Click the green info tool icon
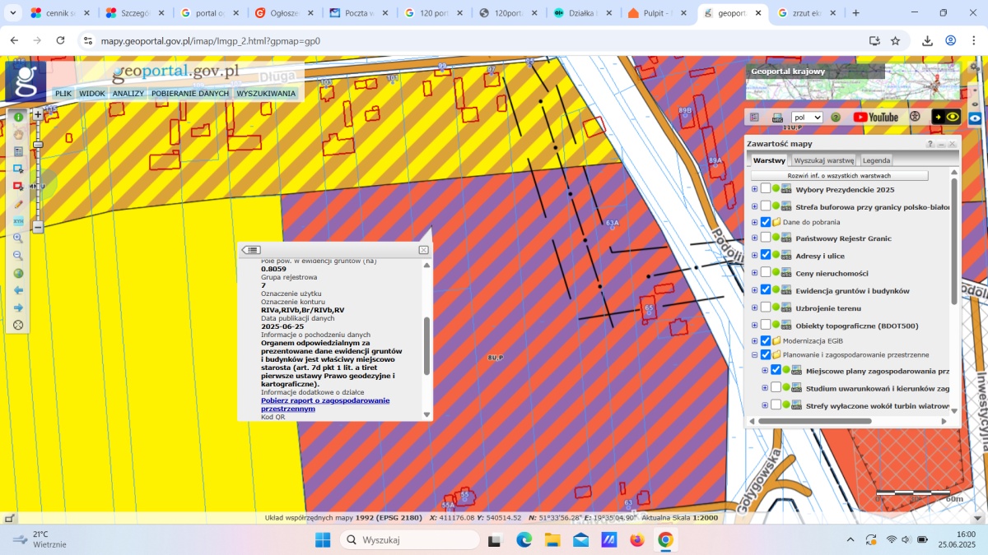 (18, 117)
